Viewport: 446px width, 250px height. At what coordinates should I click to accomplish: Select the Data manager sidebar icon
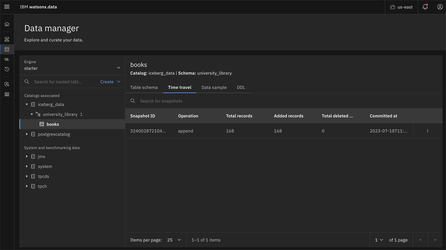pos(7,49)
